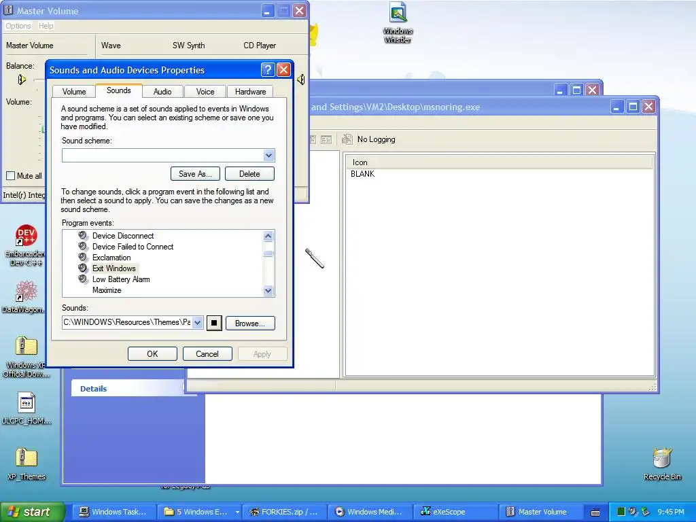Click Browse... to choose a sound
The width and height of the screenshot is (696, 522).
(250, 323)
